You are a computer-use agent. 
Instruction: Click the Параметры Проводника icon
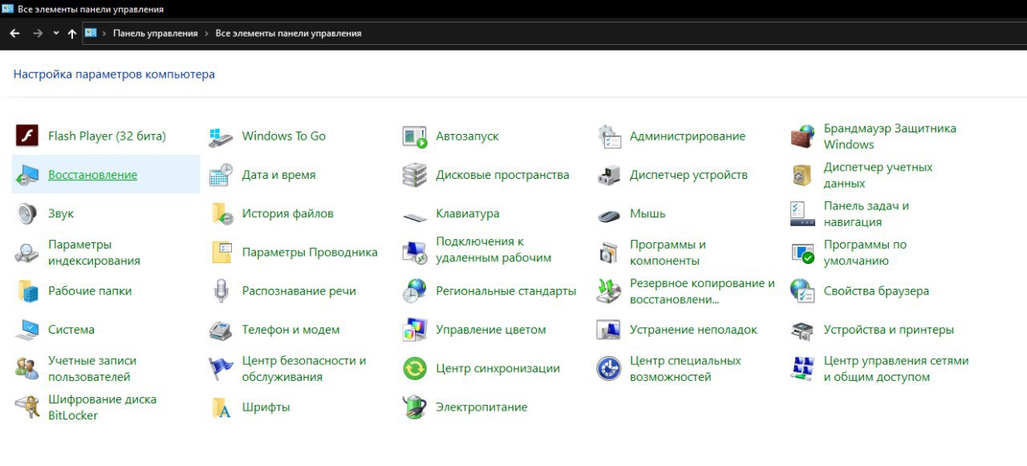click(221, 253)
